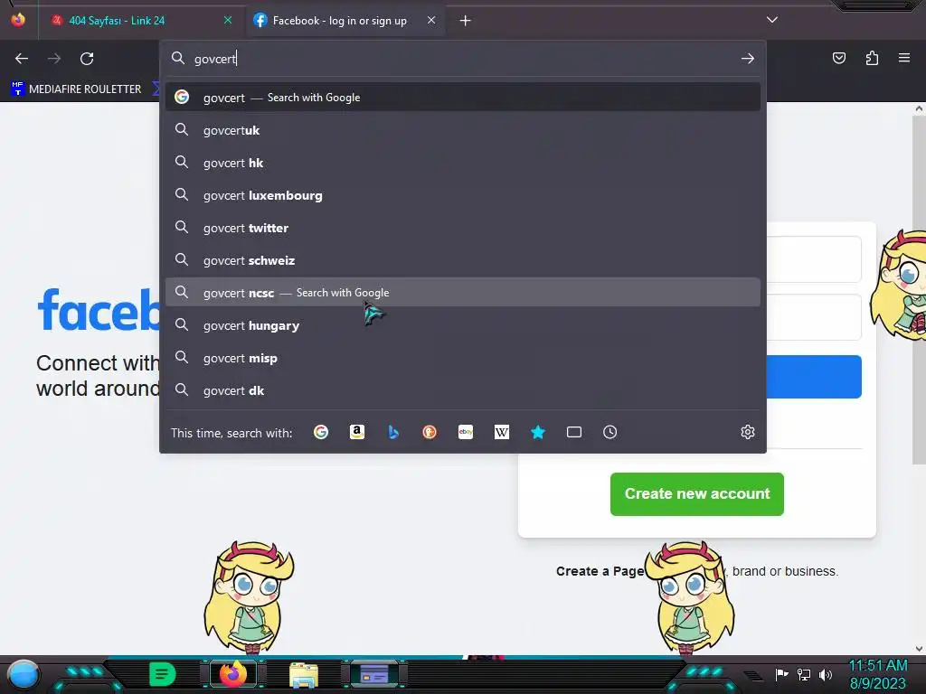Open the Action Center flag icon
This screenshot has height=694, width=926.
coord(782,674)
